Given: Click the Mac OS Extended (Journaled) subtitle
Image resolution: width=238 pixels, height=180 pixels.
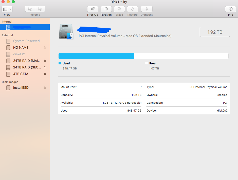Looking at the screenshot, I should point(149,36).
